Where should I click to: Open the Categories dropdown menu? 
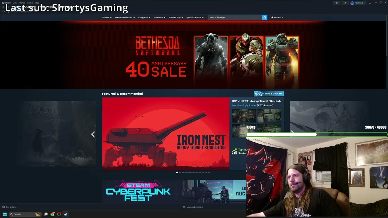144,17
